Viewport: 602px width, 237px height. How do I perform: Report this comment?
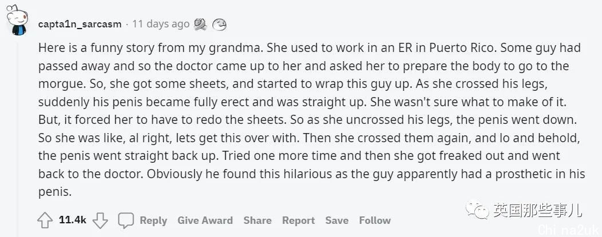pyautogui.click(x=298, y=220)
